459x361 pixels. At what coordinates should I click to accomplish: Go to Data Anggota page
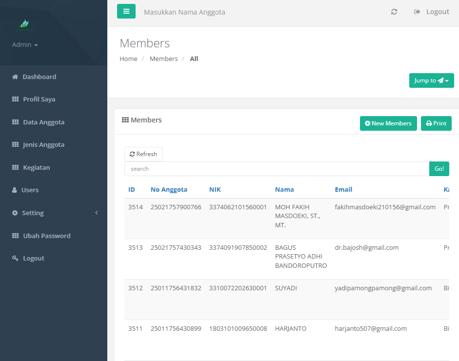(43, 122)
